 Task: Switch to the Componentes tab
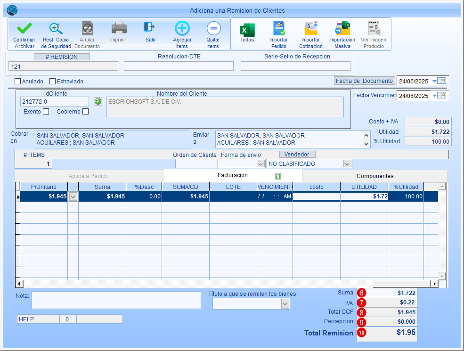(374, 176)
